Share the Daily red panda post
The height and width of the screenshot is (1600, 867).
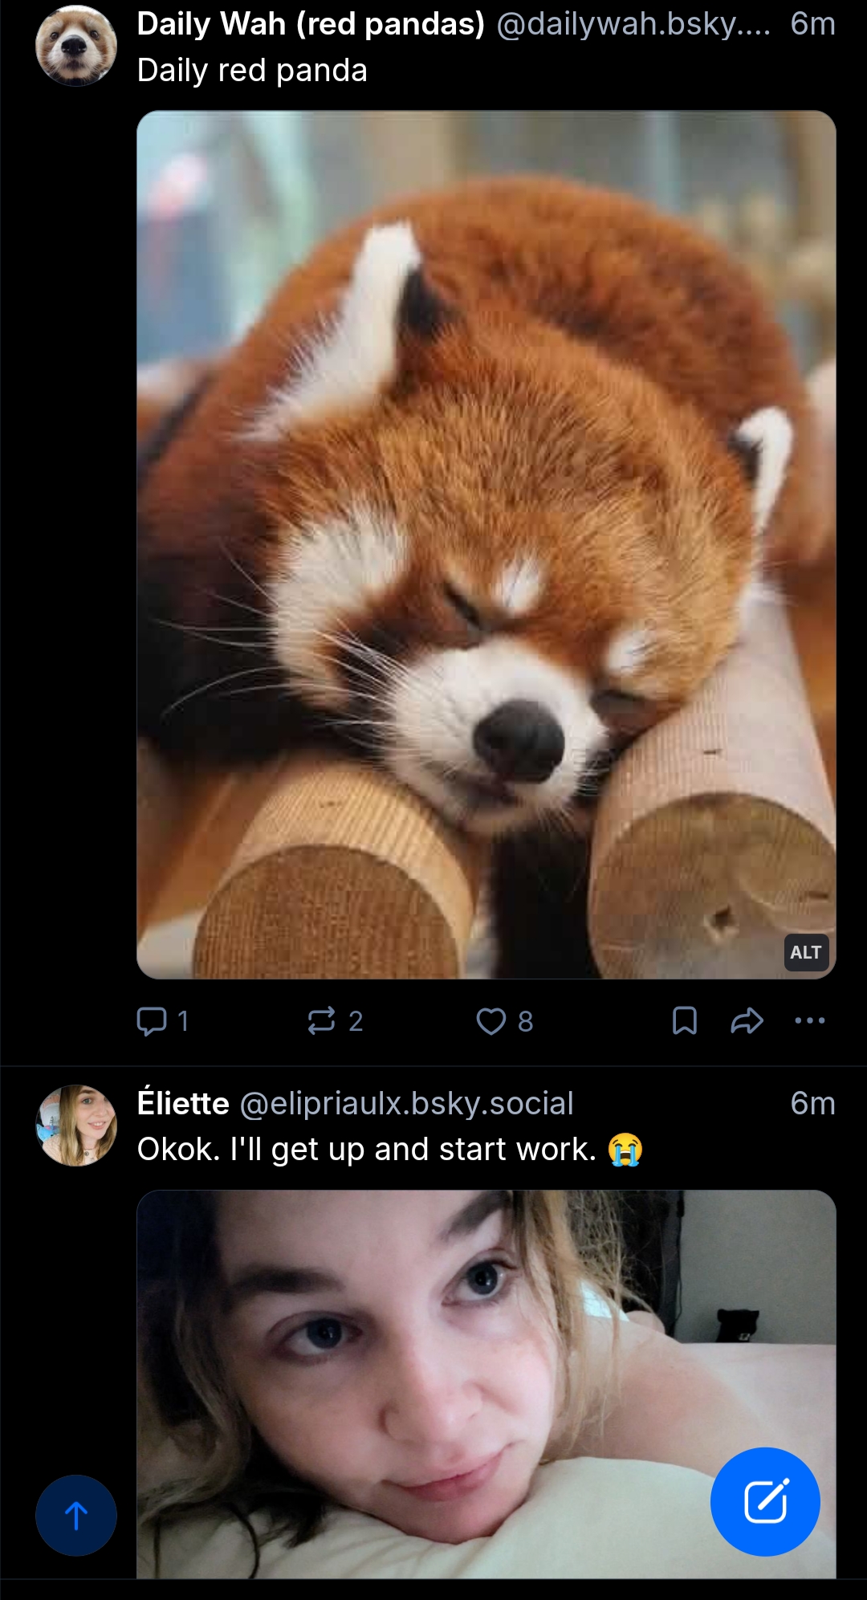click(x=746, y=1020)
